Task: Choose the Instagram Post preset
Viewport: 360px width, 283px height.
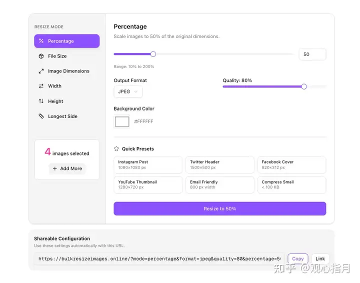Action: (148, 164)
